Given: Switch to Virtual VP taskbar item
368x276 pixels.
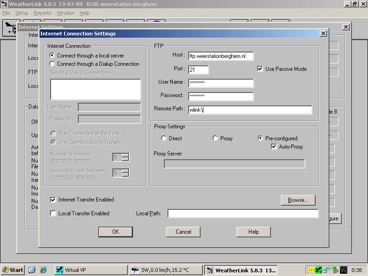Looking at the screenshot, I should 91,270.
